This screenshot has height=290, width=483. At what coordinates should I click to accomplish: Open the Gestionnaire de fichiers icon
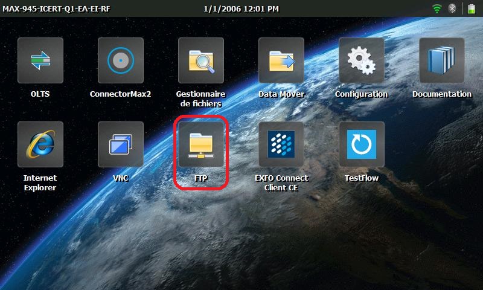tap(201, 60)
